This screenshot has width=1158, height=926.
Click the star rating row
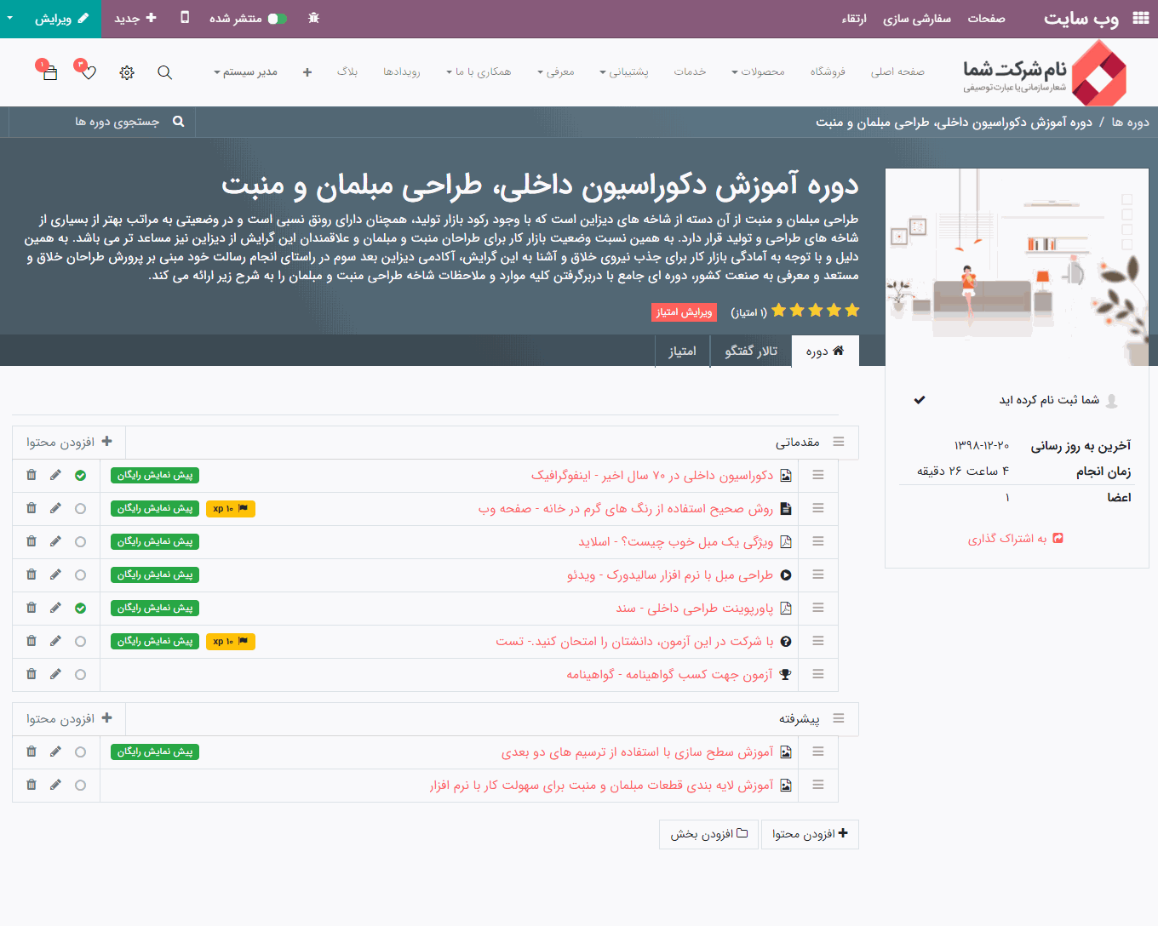[x=815, y=311]
